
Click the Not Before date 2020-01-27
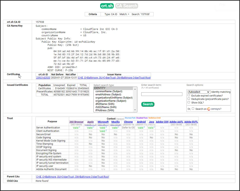(57, 78)
